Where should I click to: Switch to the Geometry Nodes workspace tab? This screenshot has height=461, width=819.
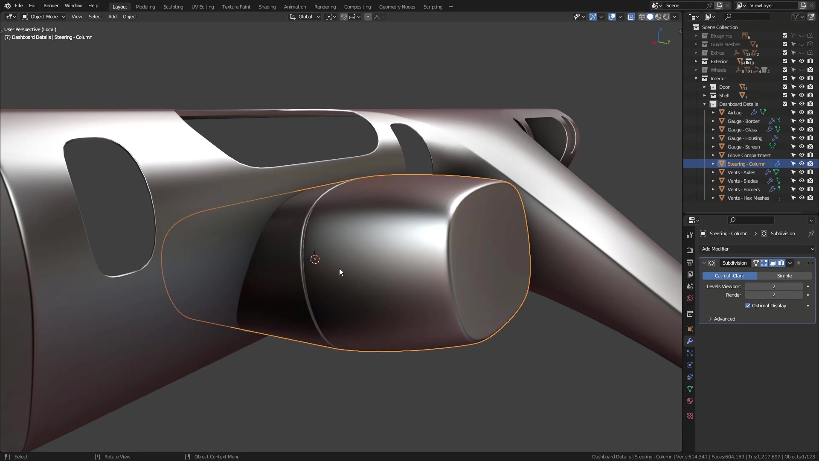point(397,7)
